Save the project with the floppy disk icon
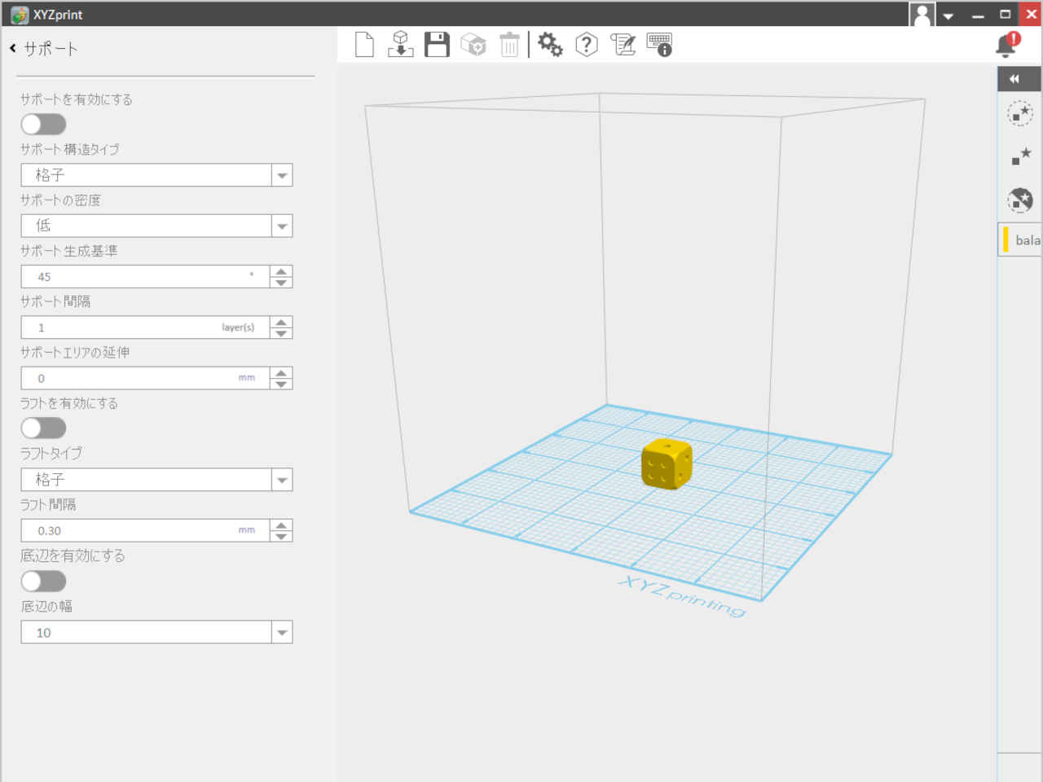This screenshot has height=782, width=1043. (x=437, y=45)
